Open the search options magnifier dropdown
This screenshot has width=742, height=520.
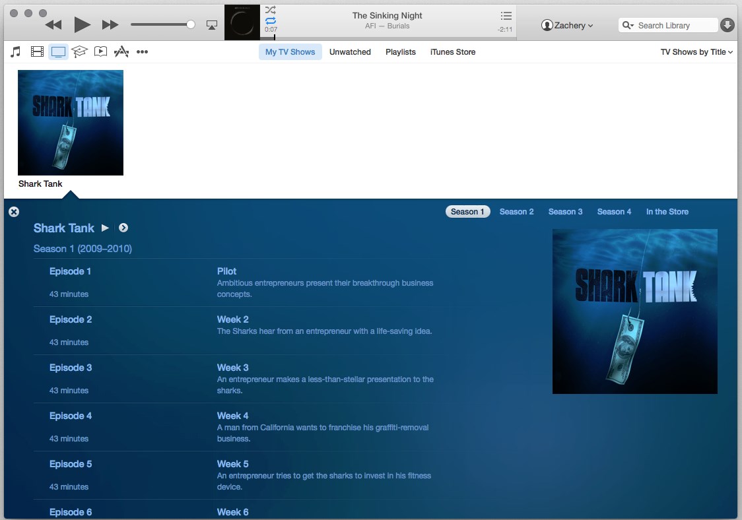(x=628, y=26)
